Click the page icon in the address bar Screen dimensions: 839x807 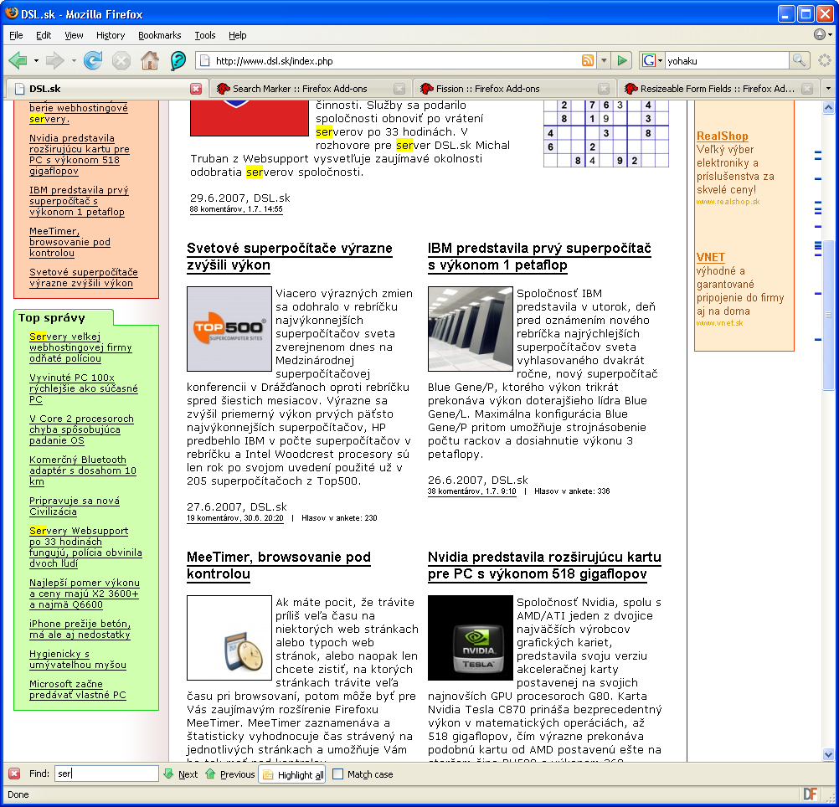(x=204, y=60)
